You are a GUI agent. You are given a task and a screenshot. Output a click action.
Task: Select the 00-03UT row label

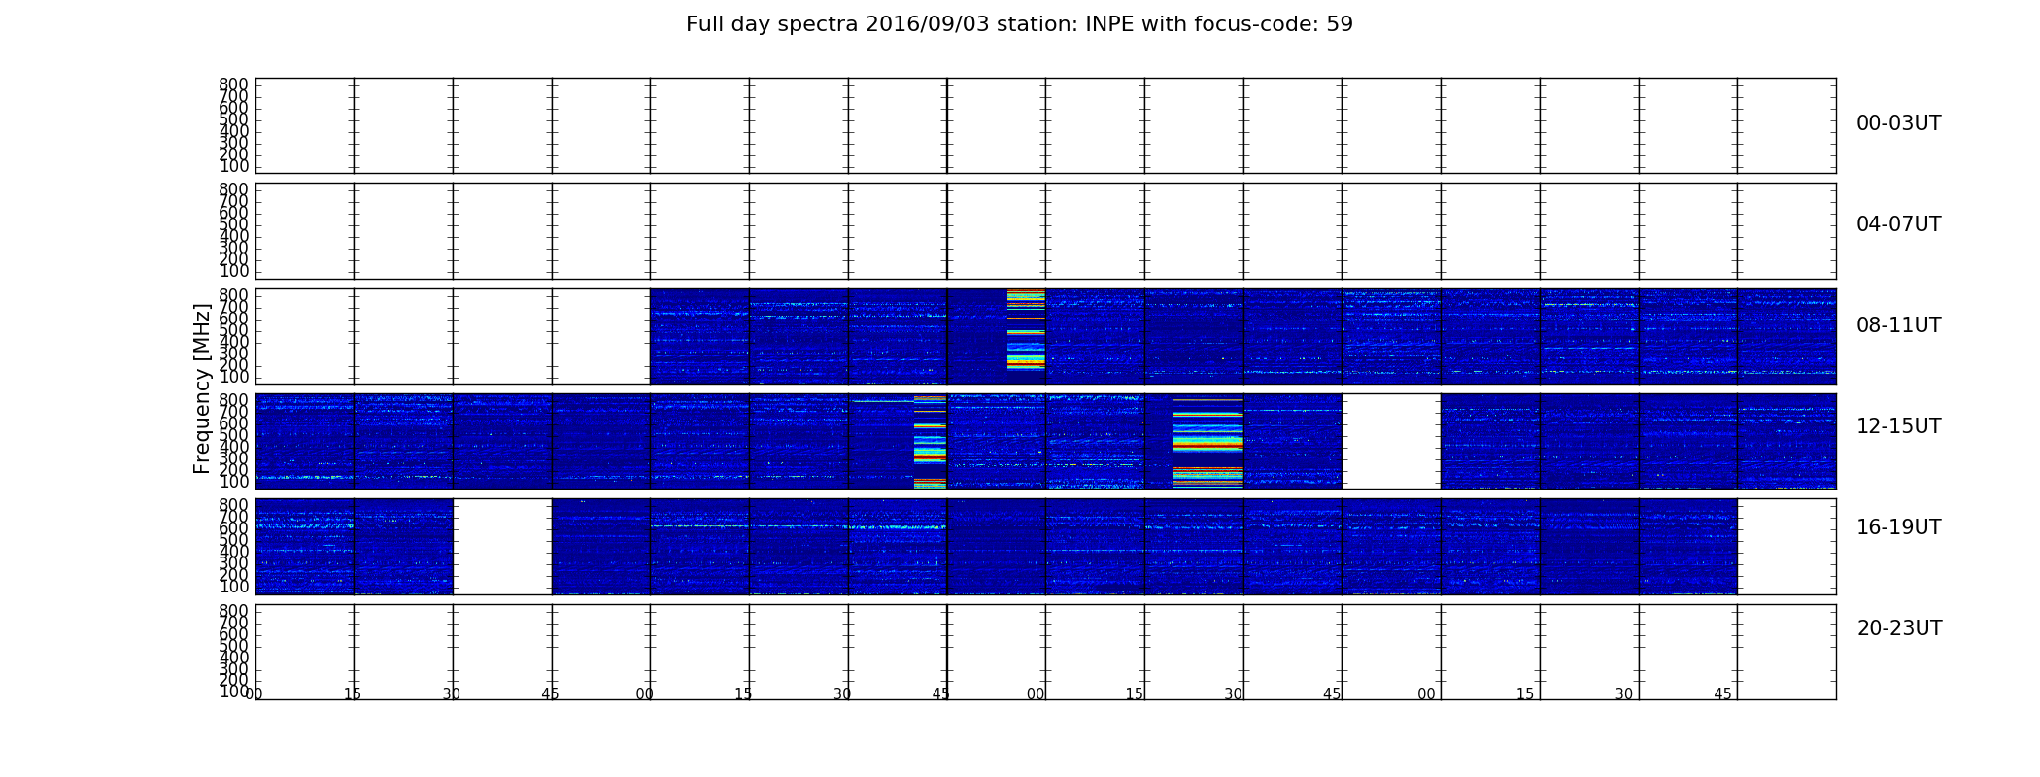pos(1898,123)
